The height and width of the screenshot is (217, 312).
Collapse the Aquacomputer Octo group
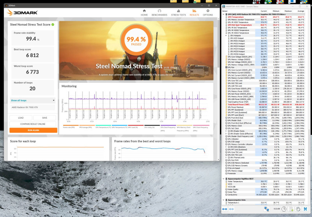tap(223, 200)
